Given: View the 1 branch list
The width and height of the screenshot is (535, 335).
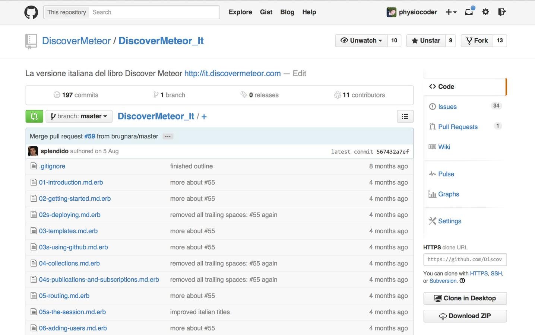Looking at the screenshot, I should (x=169, y=95).
